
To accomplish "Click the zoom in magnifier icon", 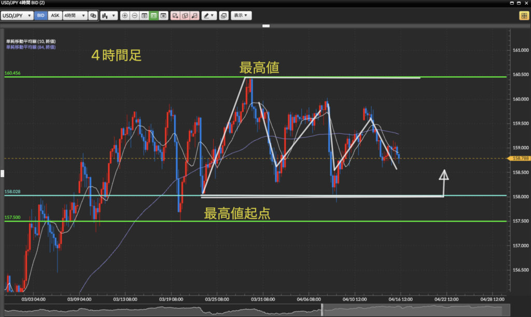I will pos(124,16).
